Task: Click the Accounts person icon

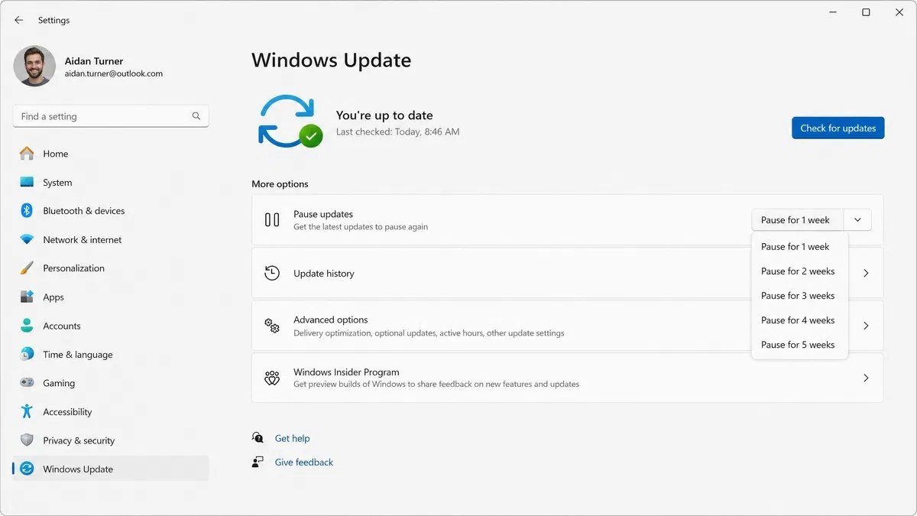Action: point(27,326)
